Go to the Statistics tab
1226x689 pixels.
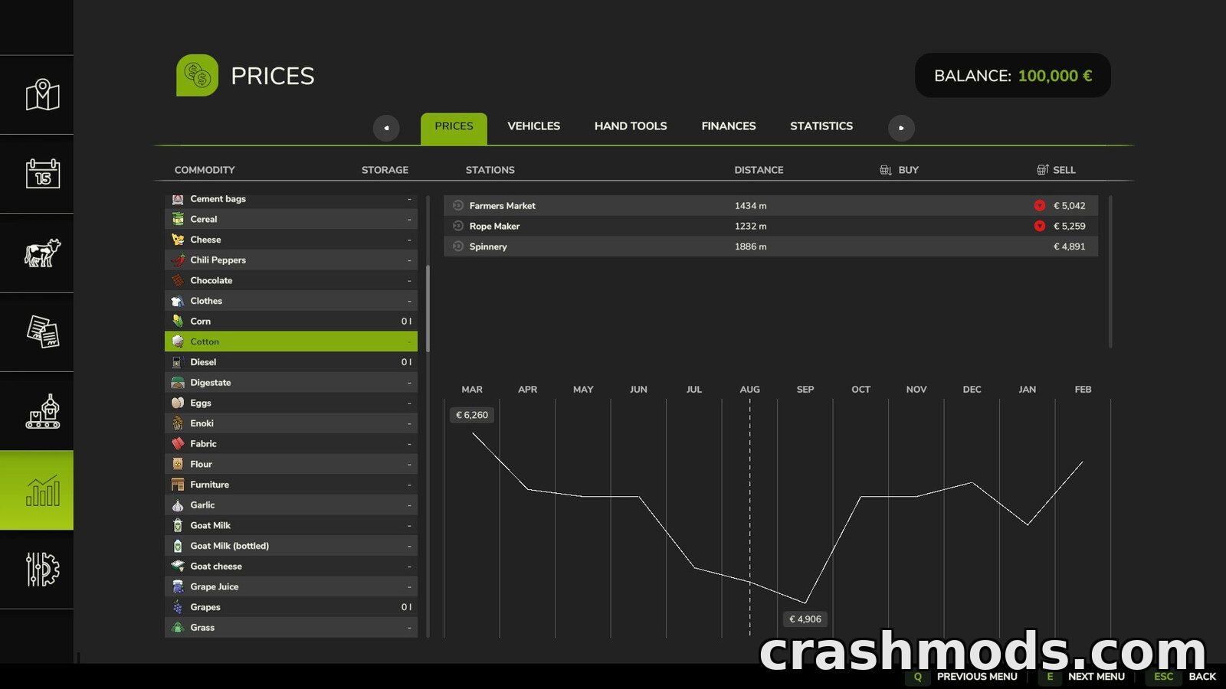[821, 126]
